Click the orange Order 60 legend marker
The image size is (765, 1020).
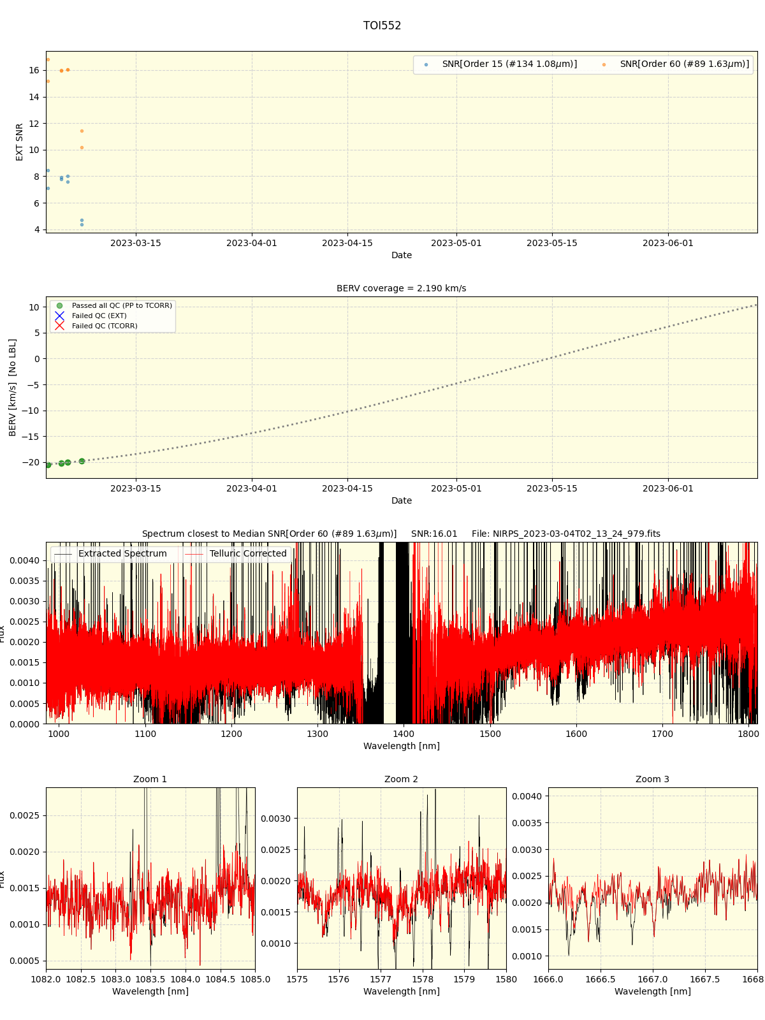tap(604, 65)
